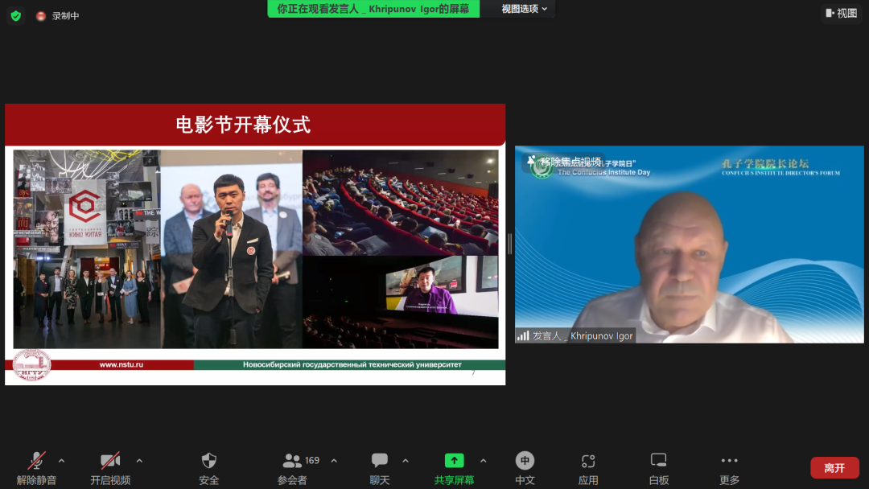Click the slide title 电影节开幕仪式
The width and height of the screenshot is (869, 489).
243,125
